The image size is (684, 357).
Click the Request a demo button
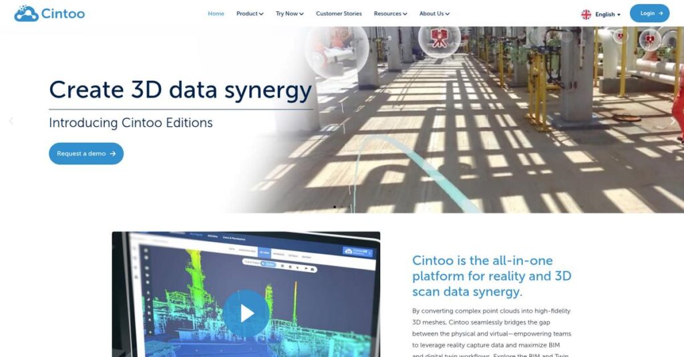pyautogui.click(x=86, y=154)
